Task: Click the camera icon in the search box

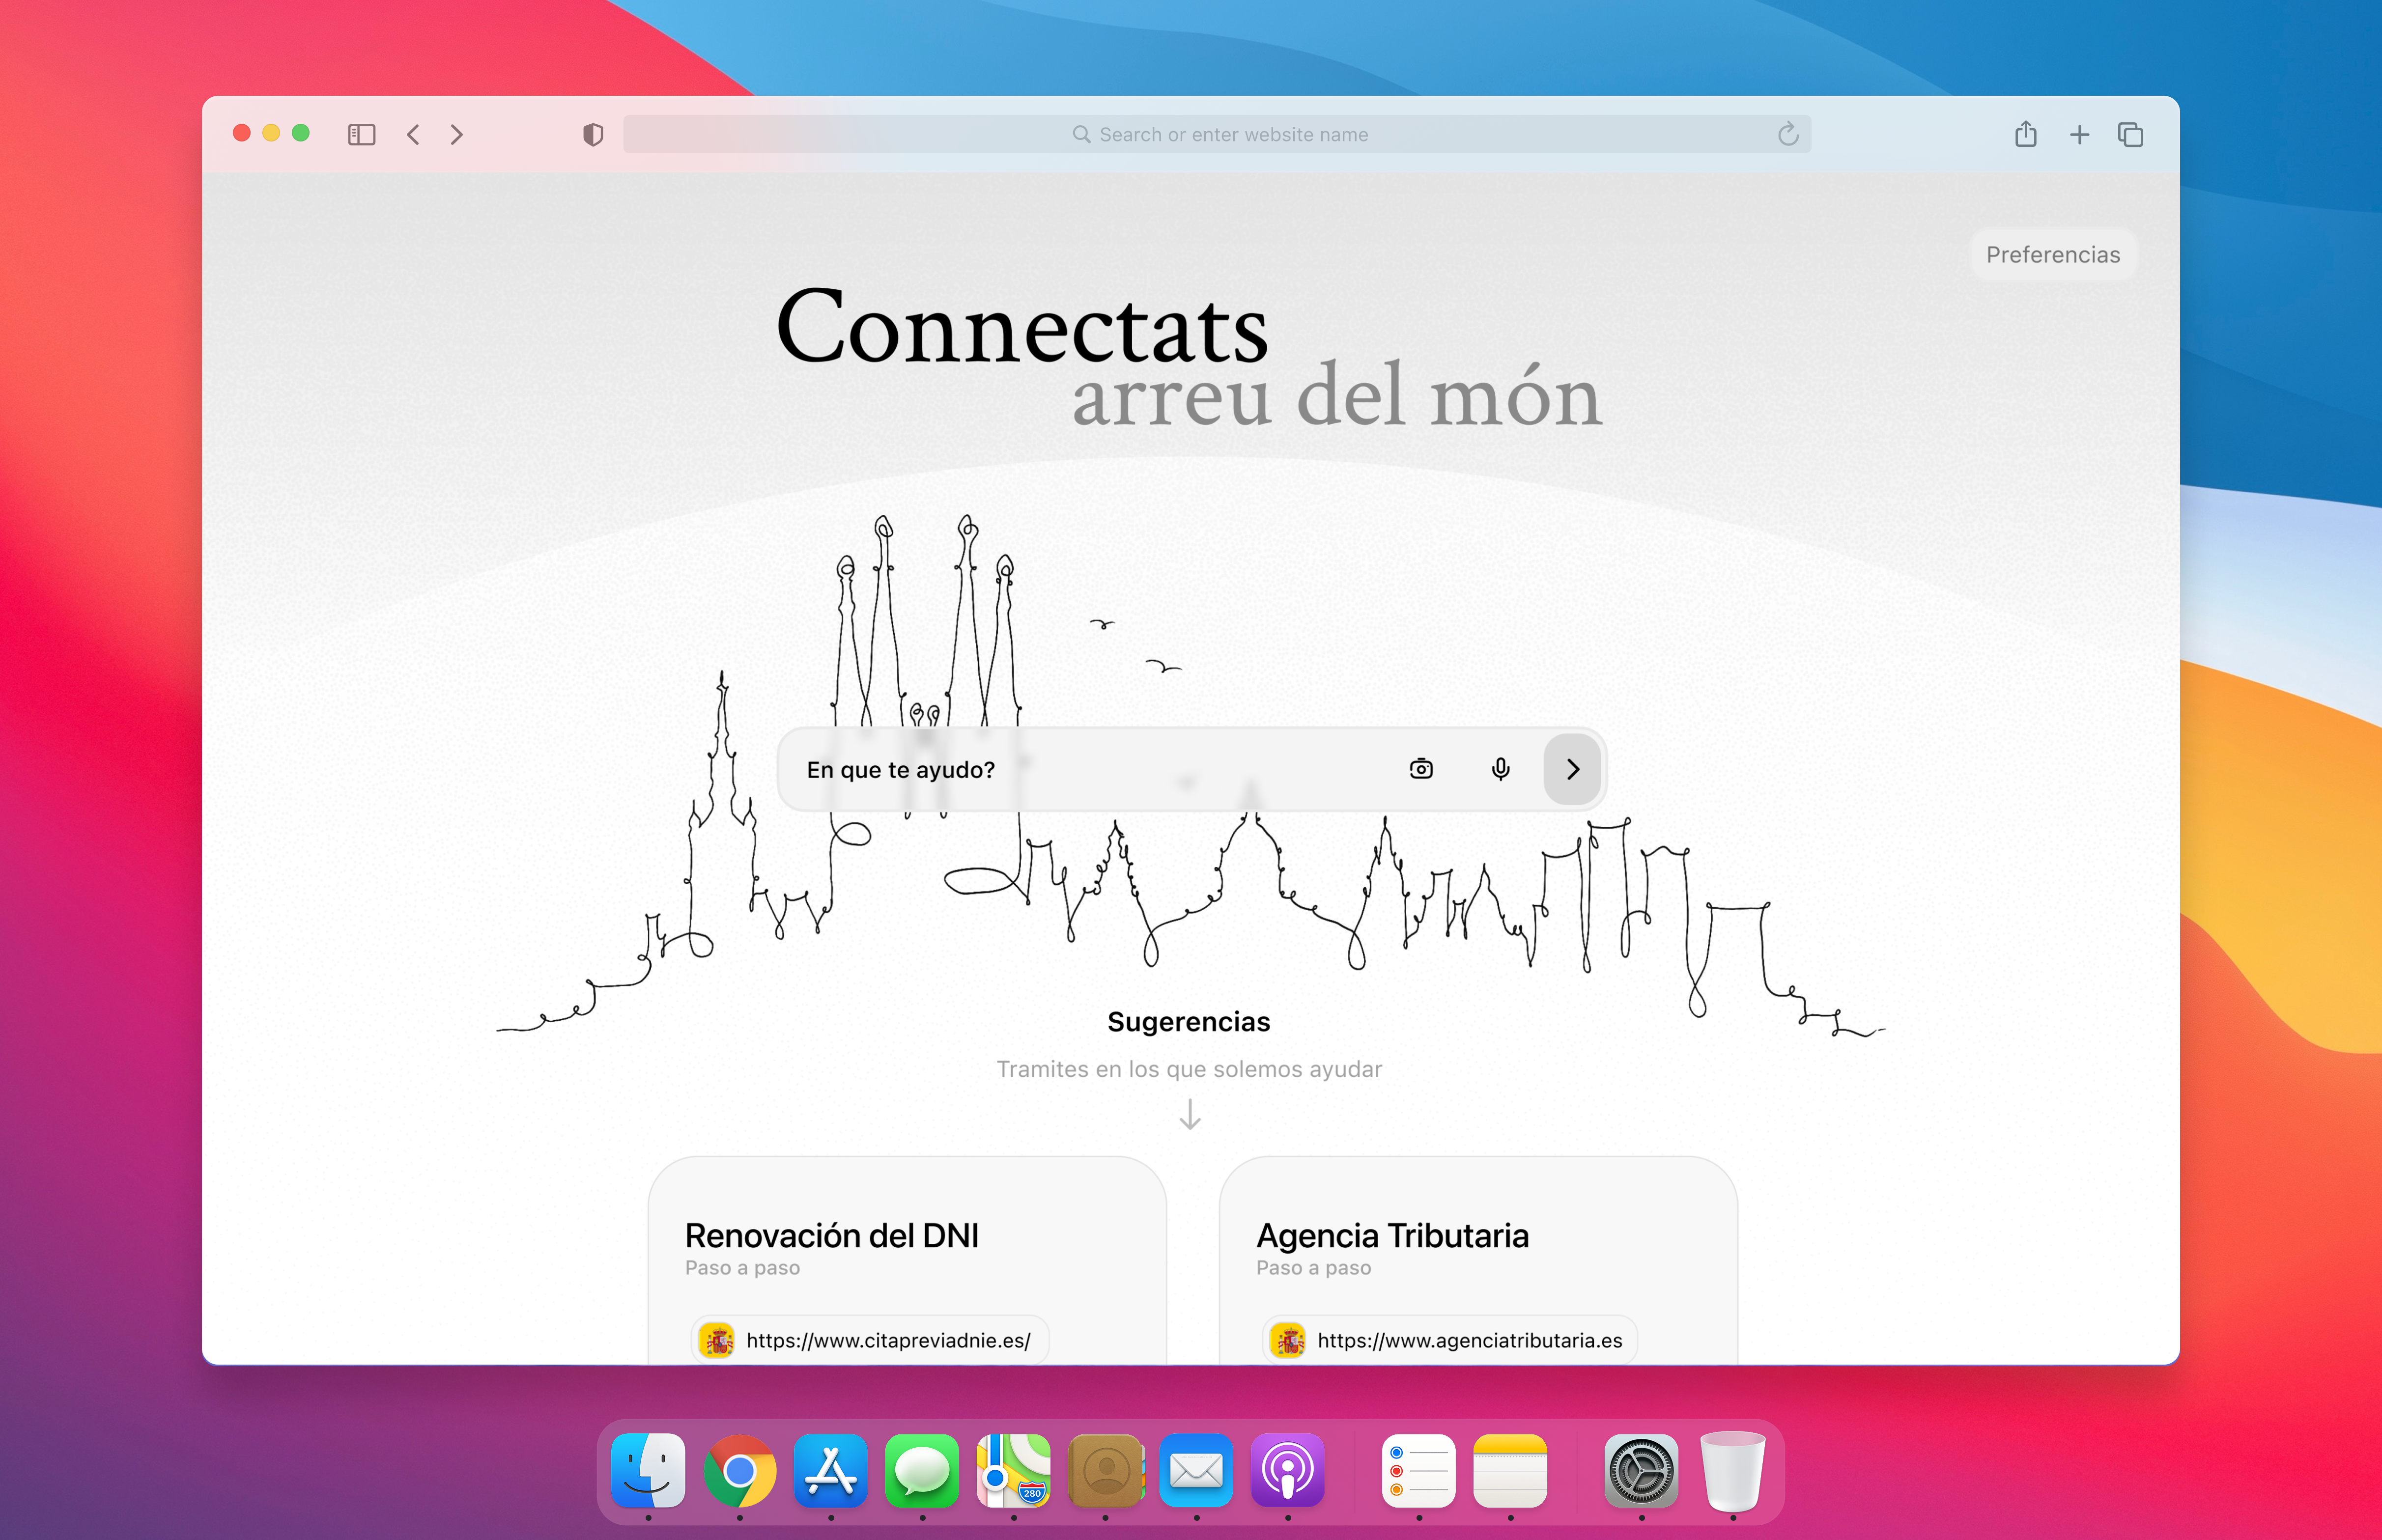Action: [1421, 769]
